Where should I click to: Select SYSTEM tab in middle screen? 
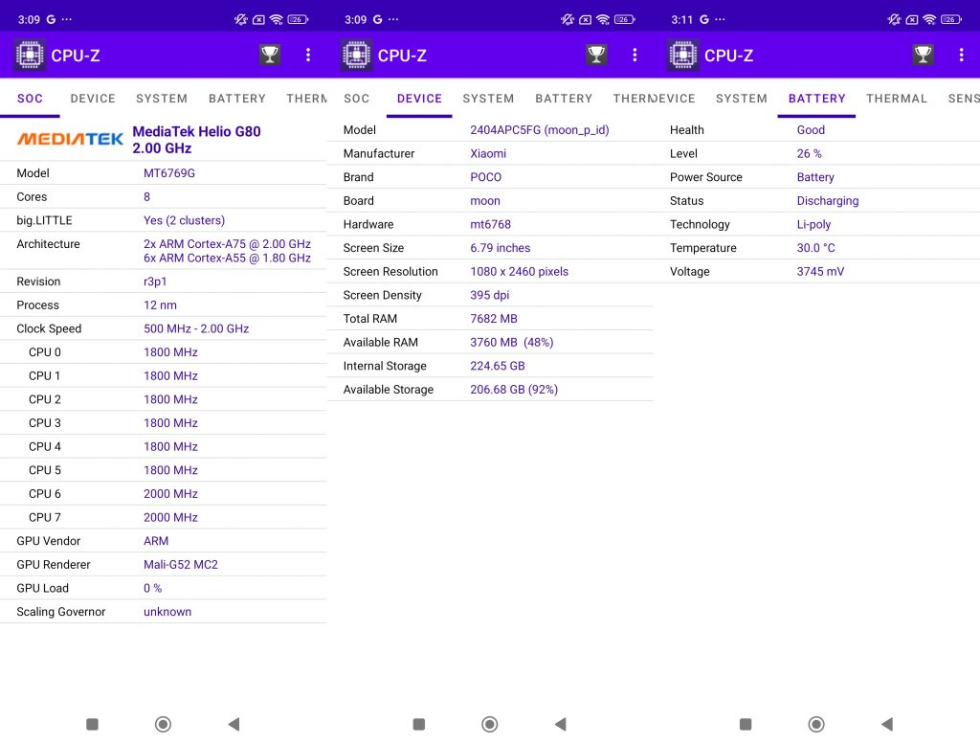click(x=488, y=99)
